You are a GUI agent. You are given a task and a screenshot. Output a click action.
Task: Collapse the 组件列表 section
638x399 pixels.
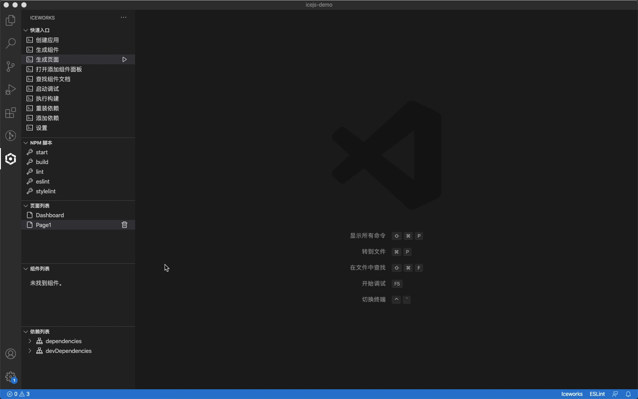(x=26, y=269)
